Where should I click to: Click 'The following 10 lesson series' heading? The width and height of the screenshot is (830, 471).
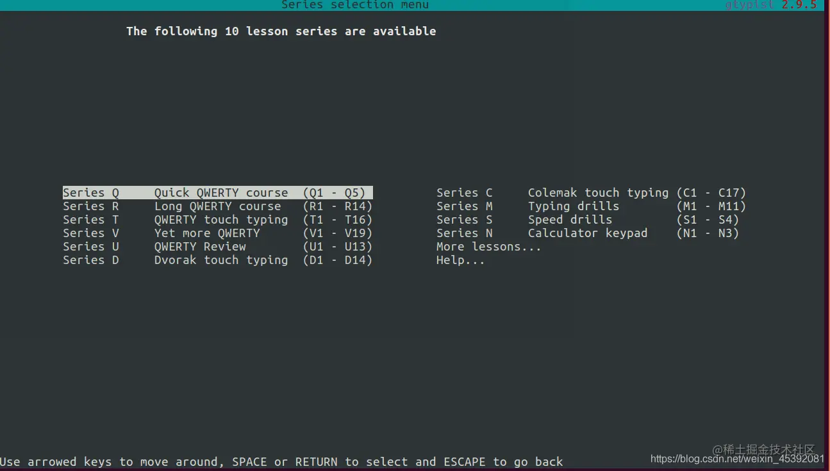(x=281, y=31)
